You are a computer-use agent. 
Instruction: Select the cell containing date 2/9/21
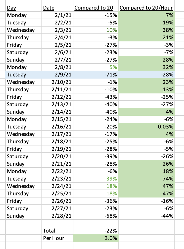tap(57, 75)
